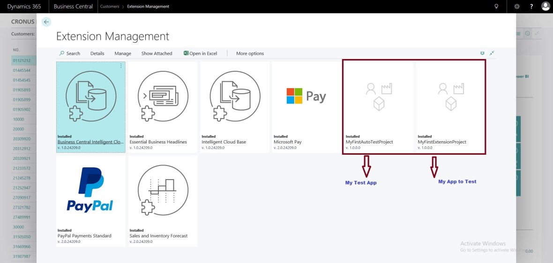Click the Help question mark icon
Screen dimensions: 553x263
(531, 7)
